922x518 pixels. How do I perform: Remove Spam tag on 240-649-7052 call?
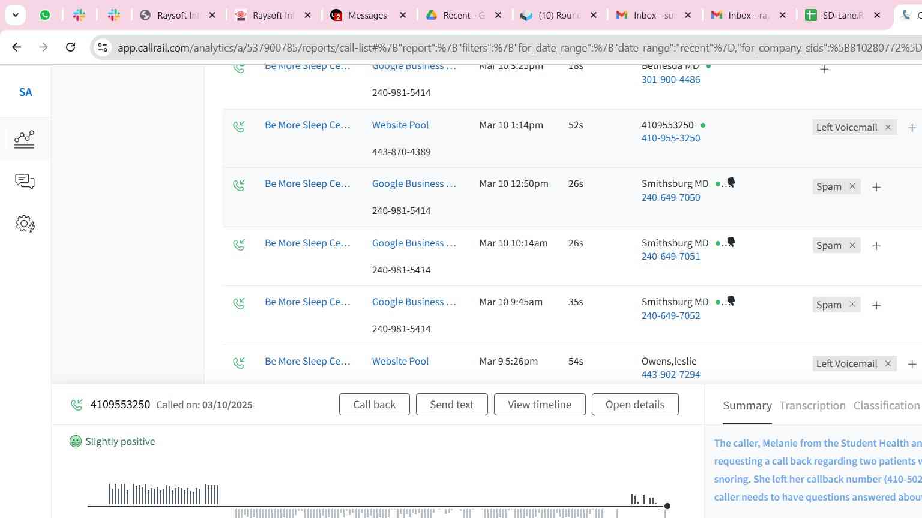point(852,305)
